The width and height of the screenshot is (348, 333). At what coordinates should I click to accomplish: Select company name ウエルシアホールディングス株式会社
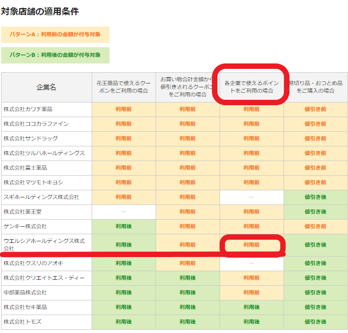(44, 245)
